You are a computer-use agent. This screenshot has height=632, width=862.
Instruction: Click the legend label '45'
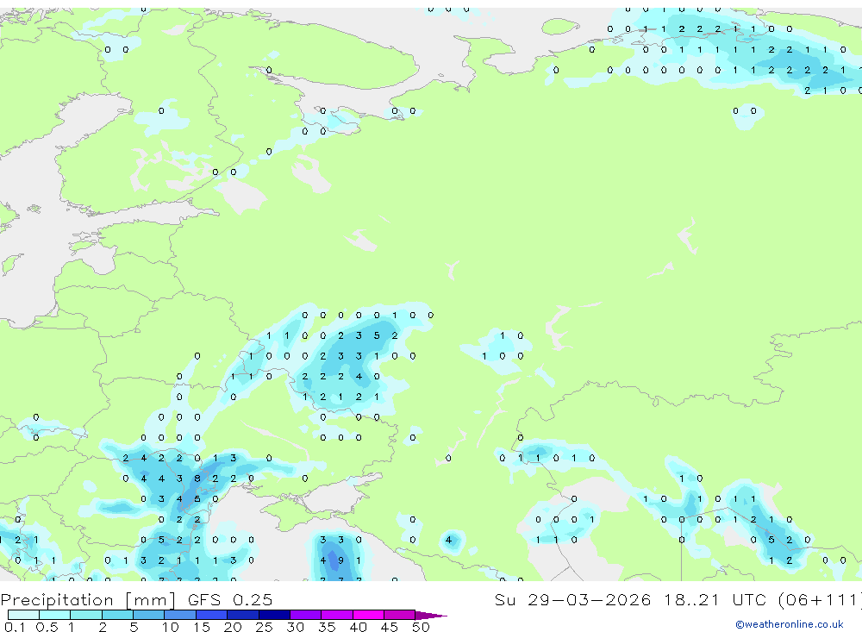click(390, 627)
